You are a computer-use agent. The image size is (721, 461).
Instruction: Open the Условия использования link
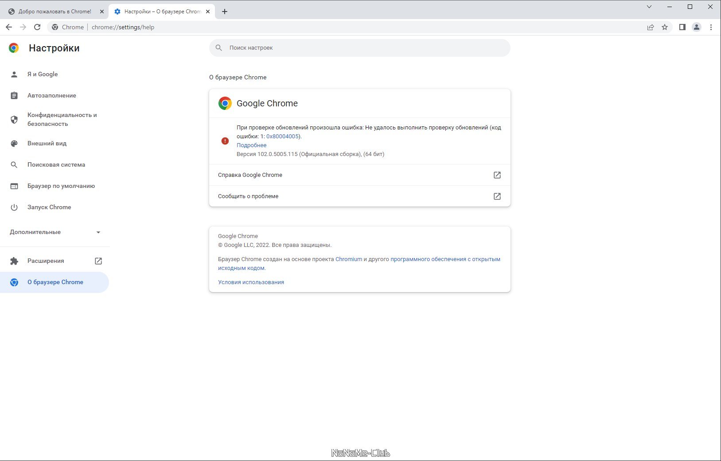(x=251, y=282)
